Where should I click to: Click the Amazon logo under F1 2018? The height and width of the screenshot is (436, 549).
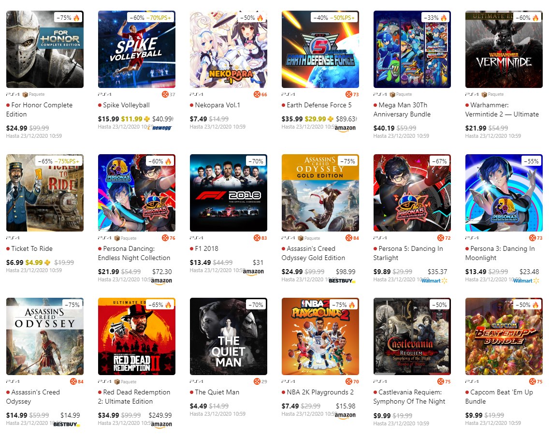coord(254,272)
